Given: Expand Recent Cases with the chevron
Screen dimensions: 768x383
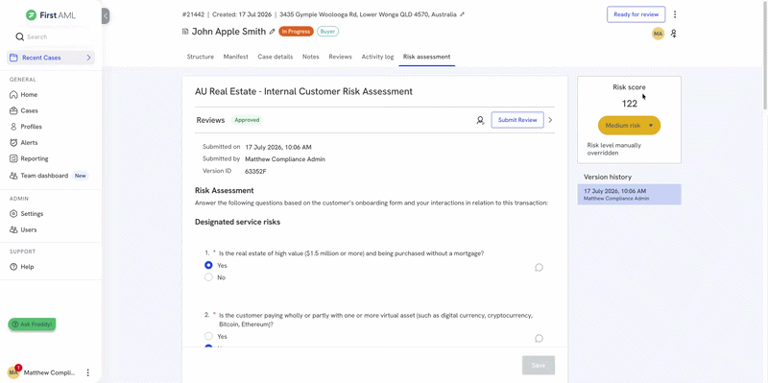Looking at the screenshot, I should (88, 58).
